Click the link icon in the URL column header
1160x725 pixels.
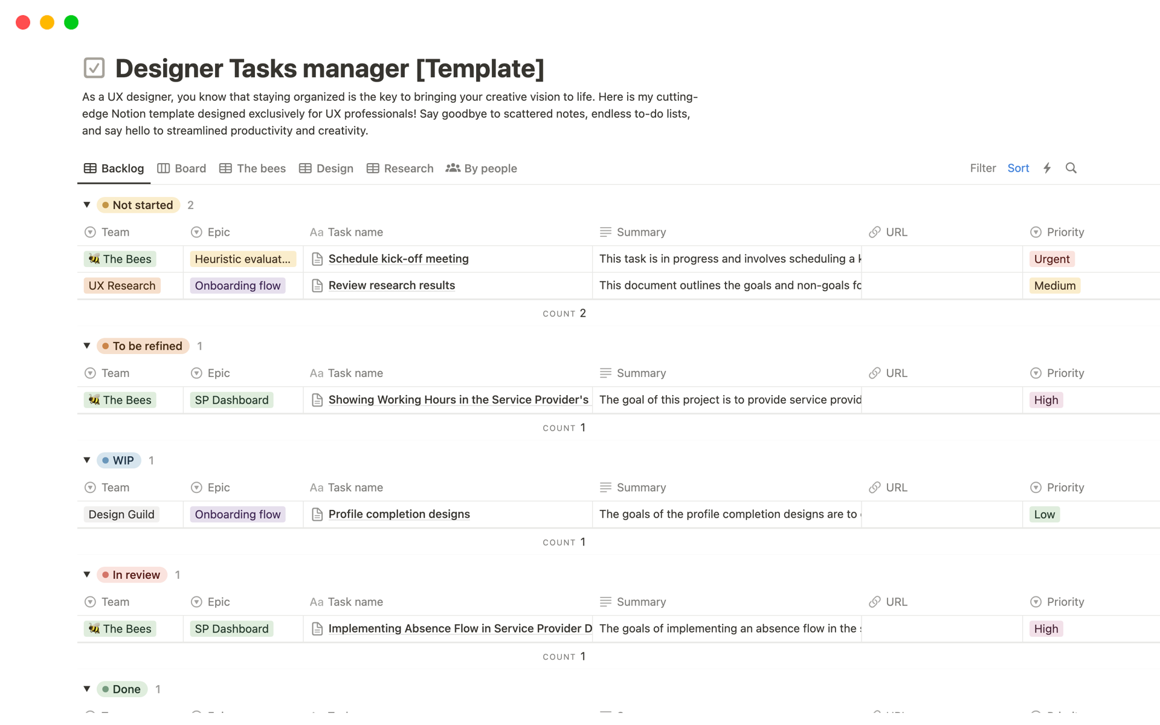coord(875,232)
